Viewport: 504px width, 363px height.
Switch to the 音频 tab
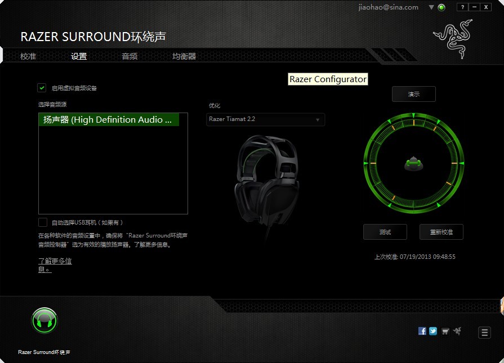tap(130, 56)
